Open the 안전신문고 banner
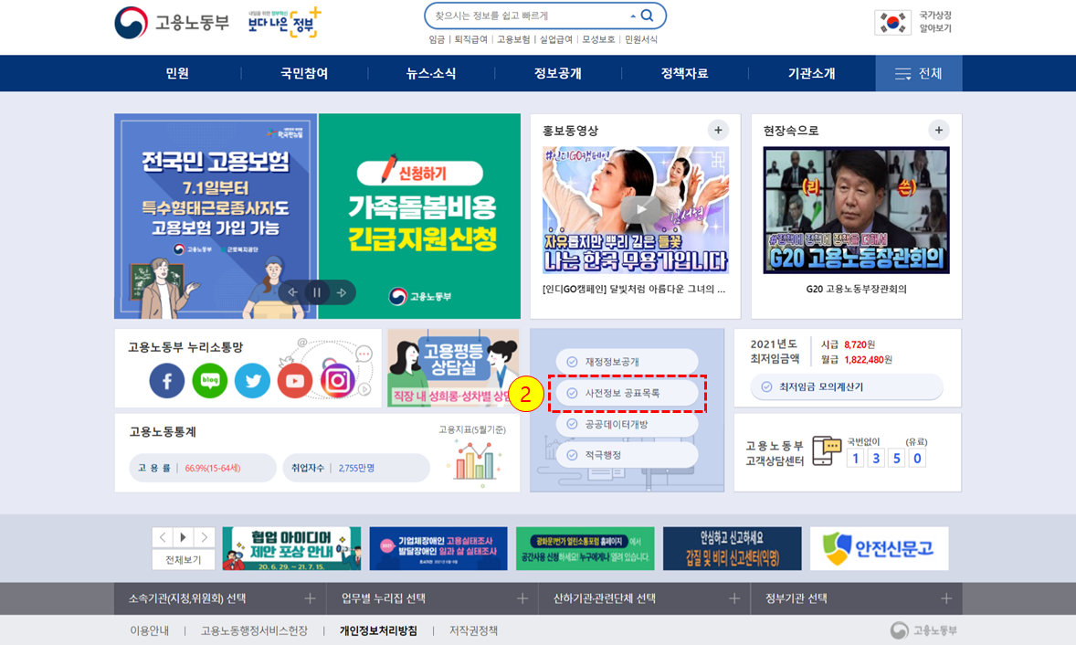Viewport: 1076px width, 645px height. [x=879, y=548]
